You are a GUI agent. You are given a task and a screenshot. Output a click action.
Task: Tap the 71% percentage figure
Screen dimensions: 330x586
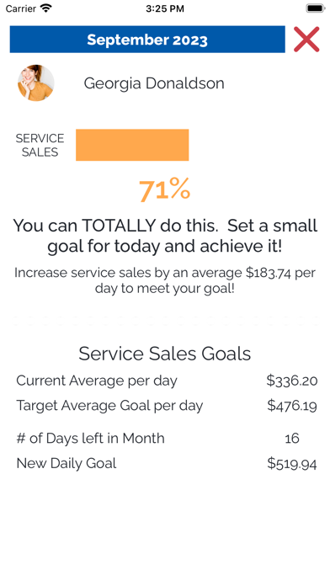tap(164, 190)
